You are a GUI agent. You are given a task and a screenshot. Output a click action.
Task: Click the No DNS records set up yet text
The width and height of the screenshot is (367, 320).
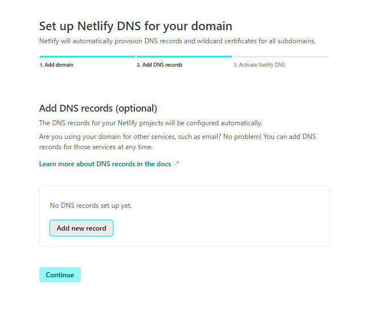pyautogui.click(x=91, y=206)
